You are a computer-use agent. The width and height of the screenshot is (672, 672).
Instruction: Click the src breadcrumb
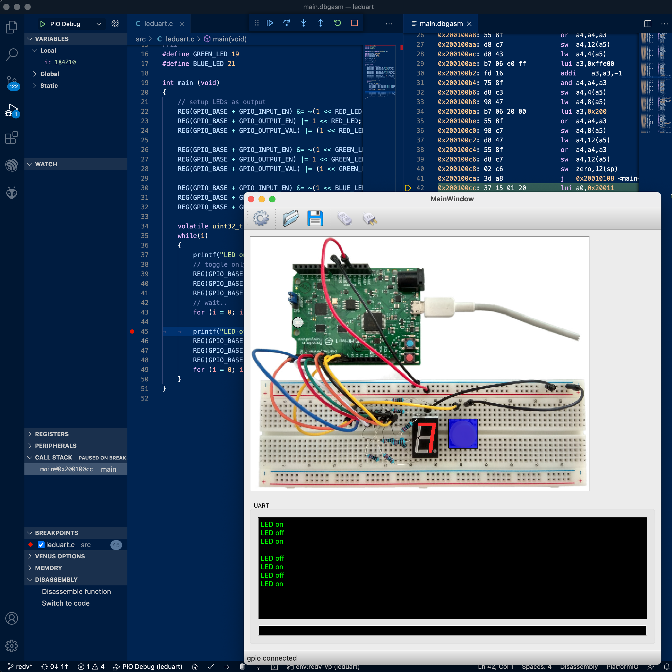tap(140, 39)
